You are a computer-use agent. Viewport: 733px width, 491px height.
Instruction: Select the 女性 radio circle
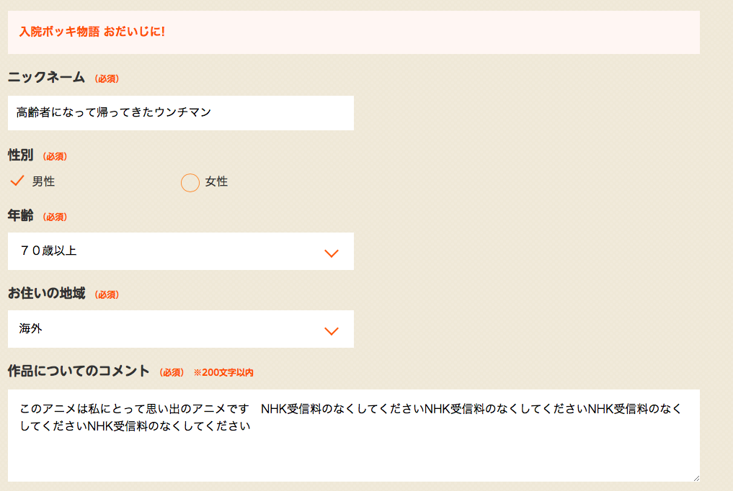coord(190,183)
